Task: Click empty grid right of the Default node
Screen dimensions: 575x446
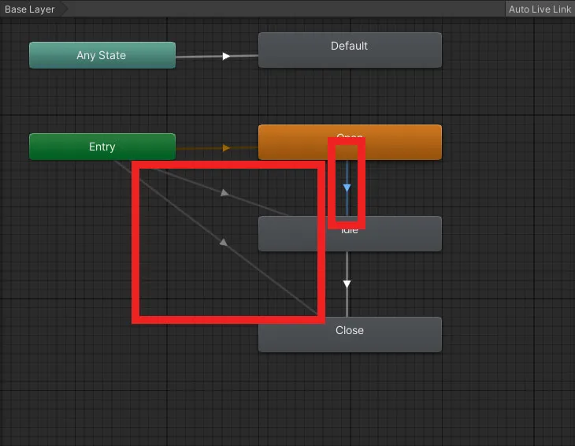Action: point(504,50)
